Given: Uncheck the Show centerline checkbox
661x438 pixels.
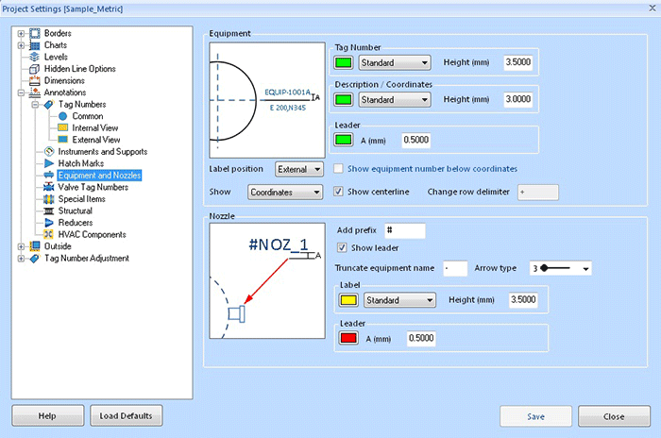Looking at the screenshot, I should pyautogui.click(x=338, y=192).
